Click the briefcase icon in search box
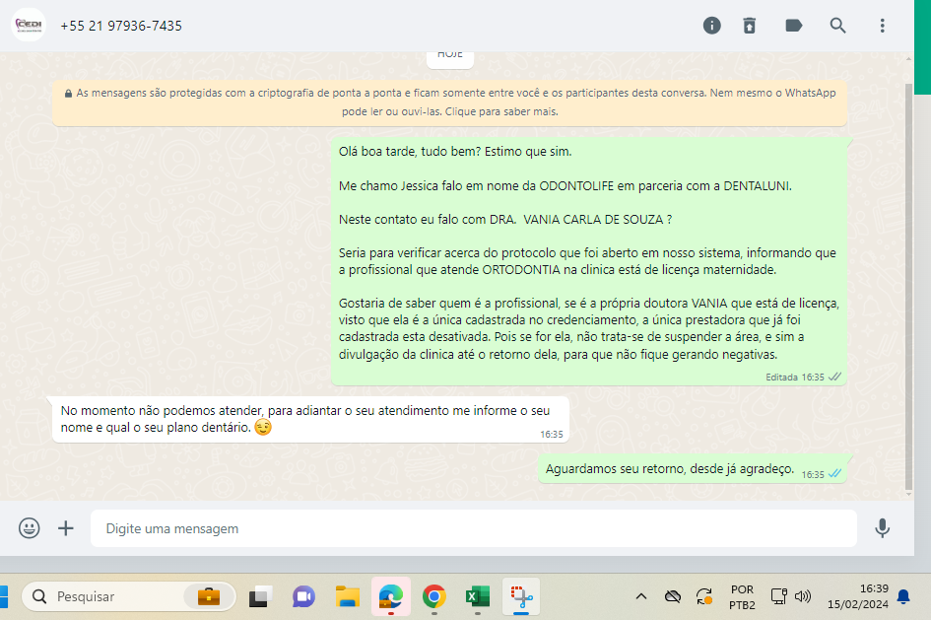Screen dimensions: 931x620 pos(209,596)
